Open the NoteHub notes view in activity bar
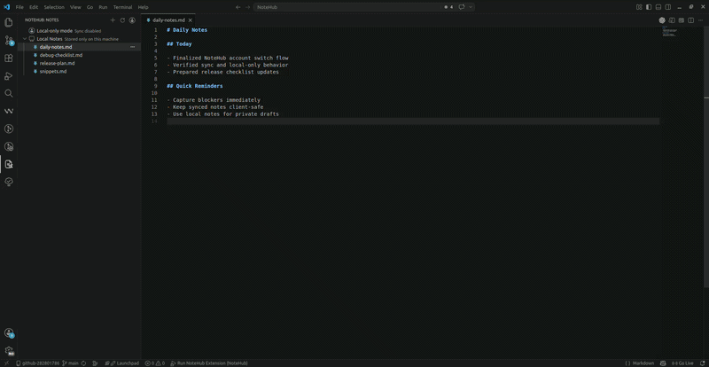 [9, 164]
